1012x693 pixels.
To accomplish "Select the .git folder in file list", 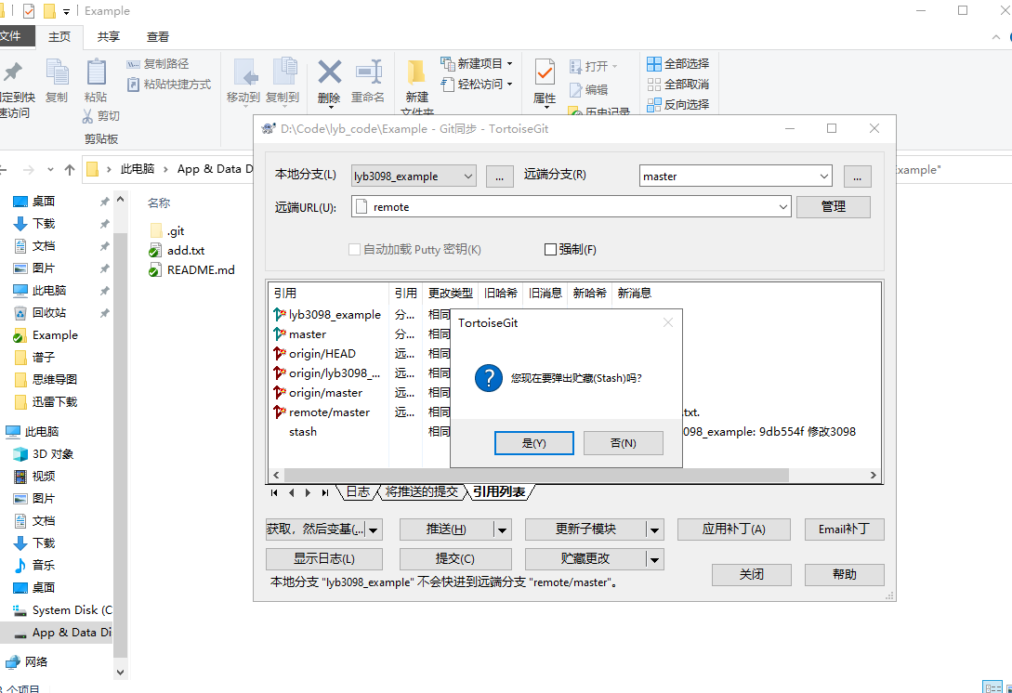I will 167,231.
